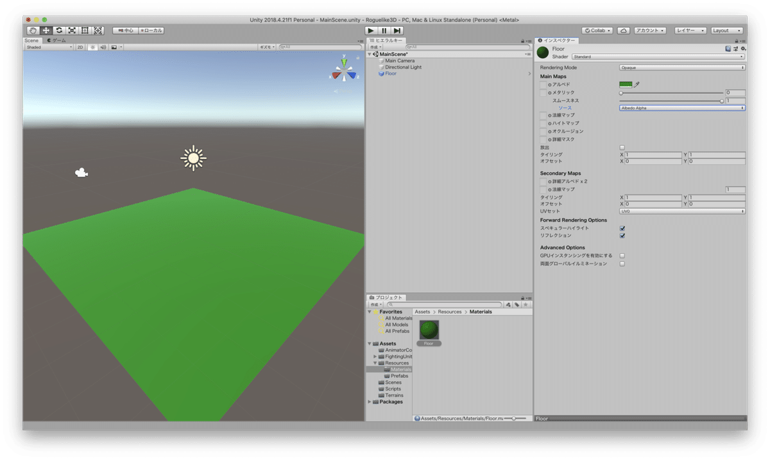Select the Rect Transform tool
The image size is (770, 460).
pos(85,30)
